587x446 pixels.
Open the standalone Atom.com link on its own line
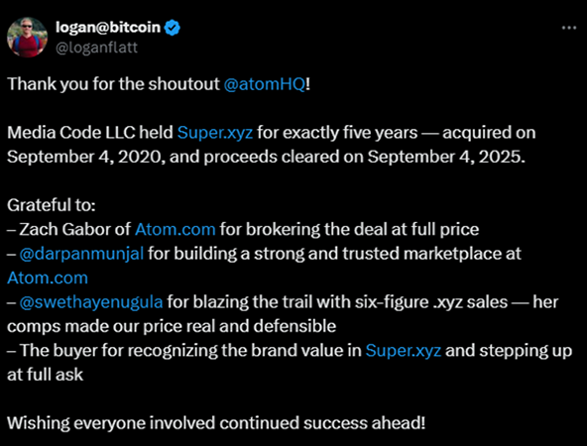48,278
